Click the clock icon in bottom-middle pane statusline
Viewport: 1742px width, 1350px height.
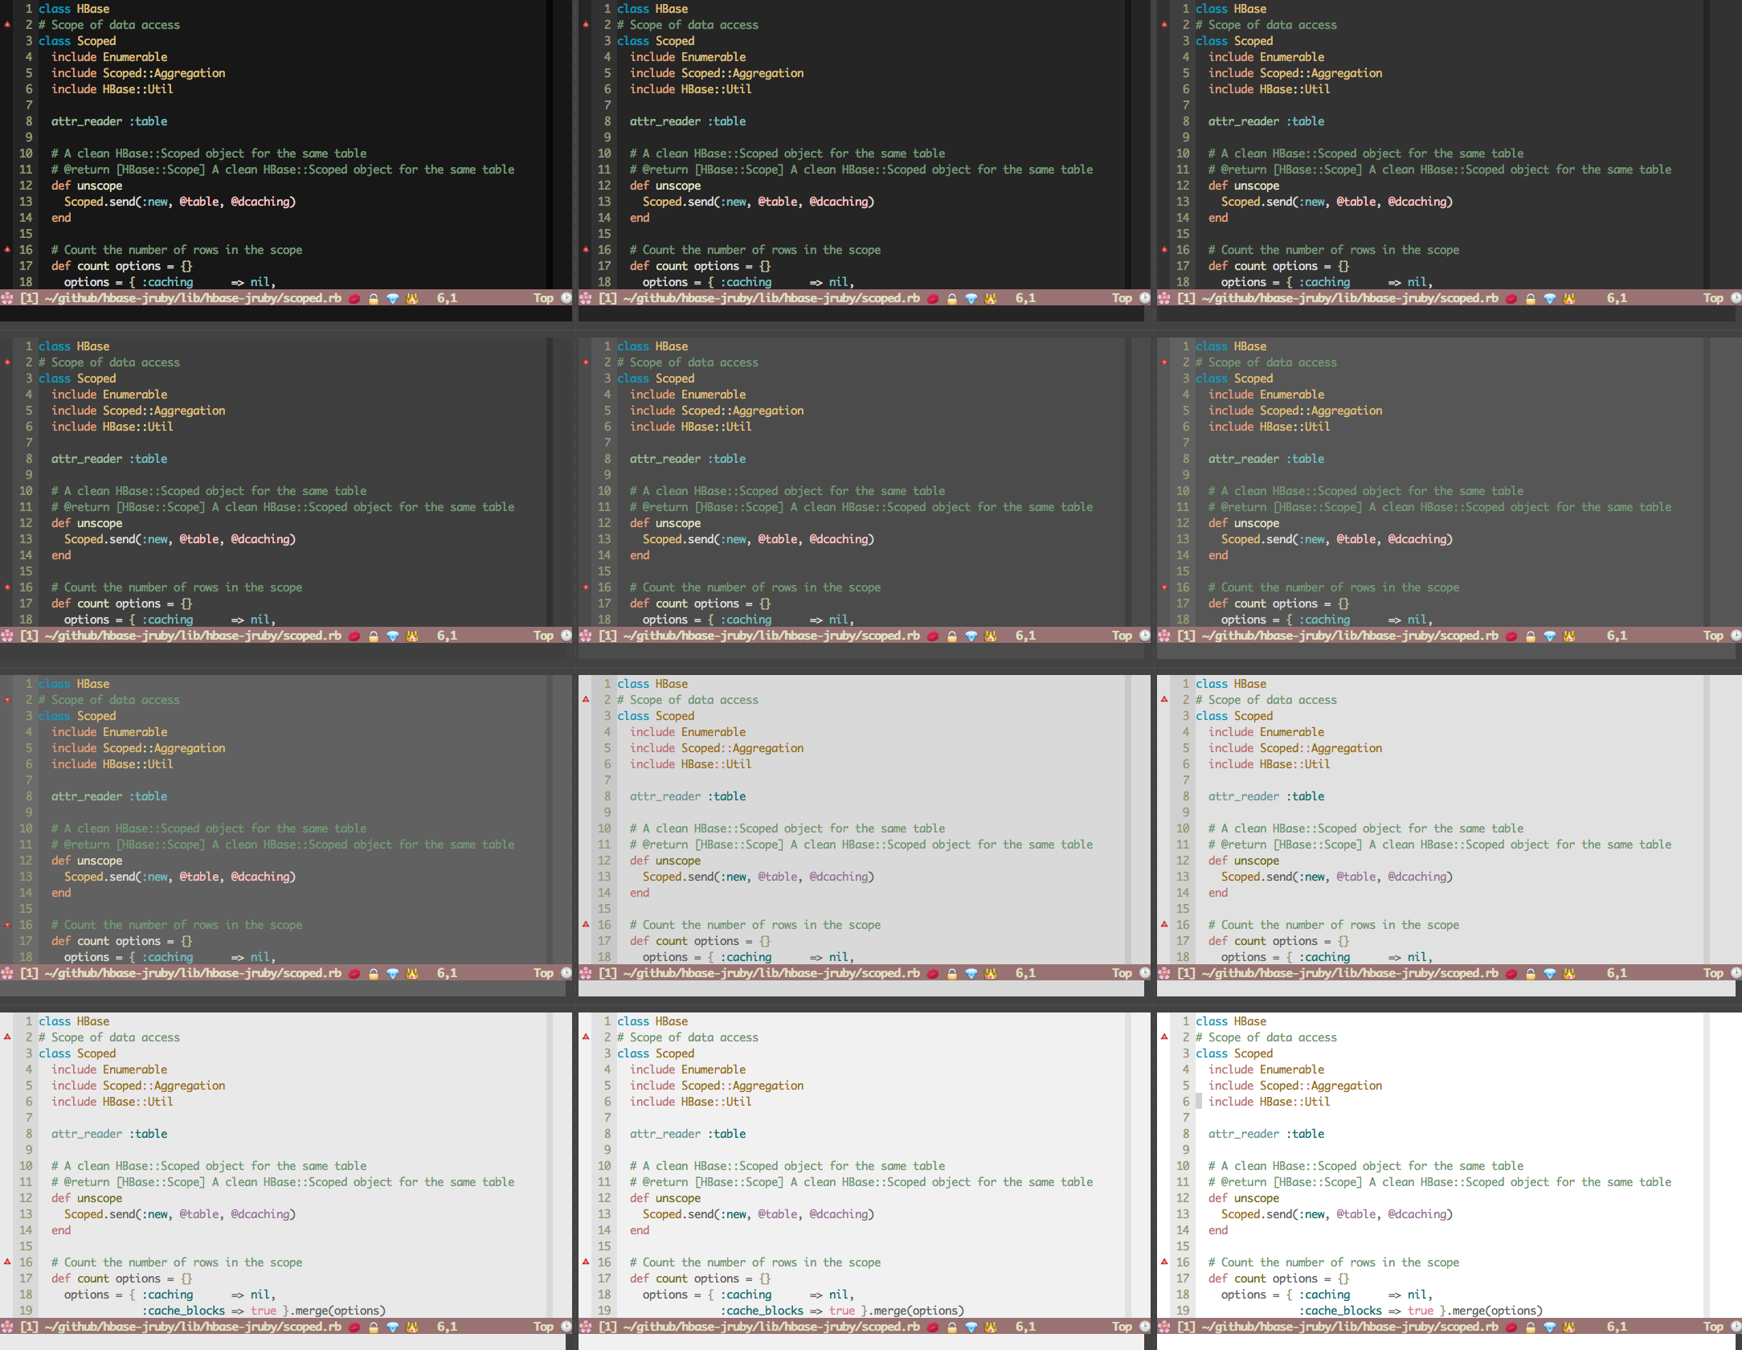pos(1144,1327)
